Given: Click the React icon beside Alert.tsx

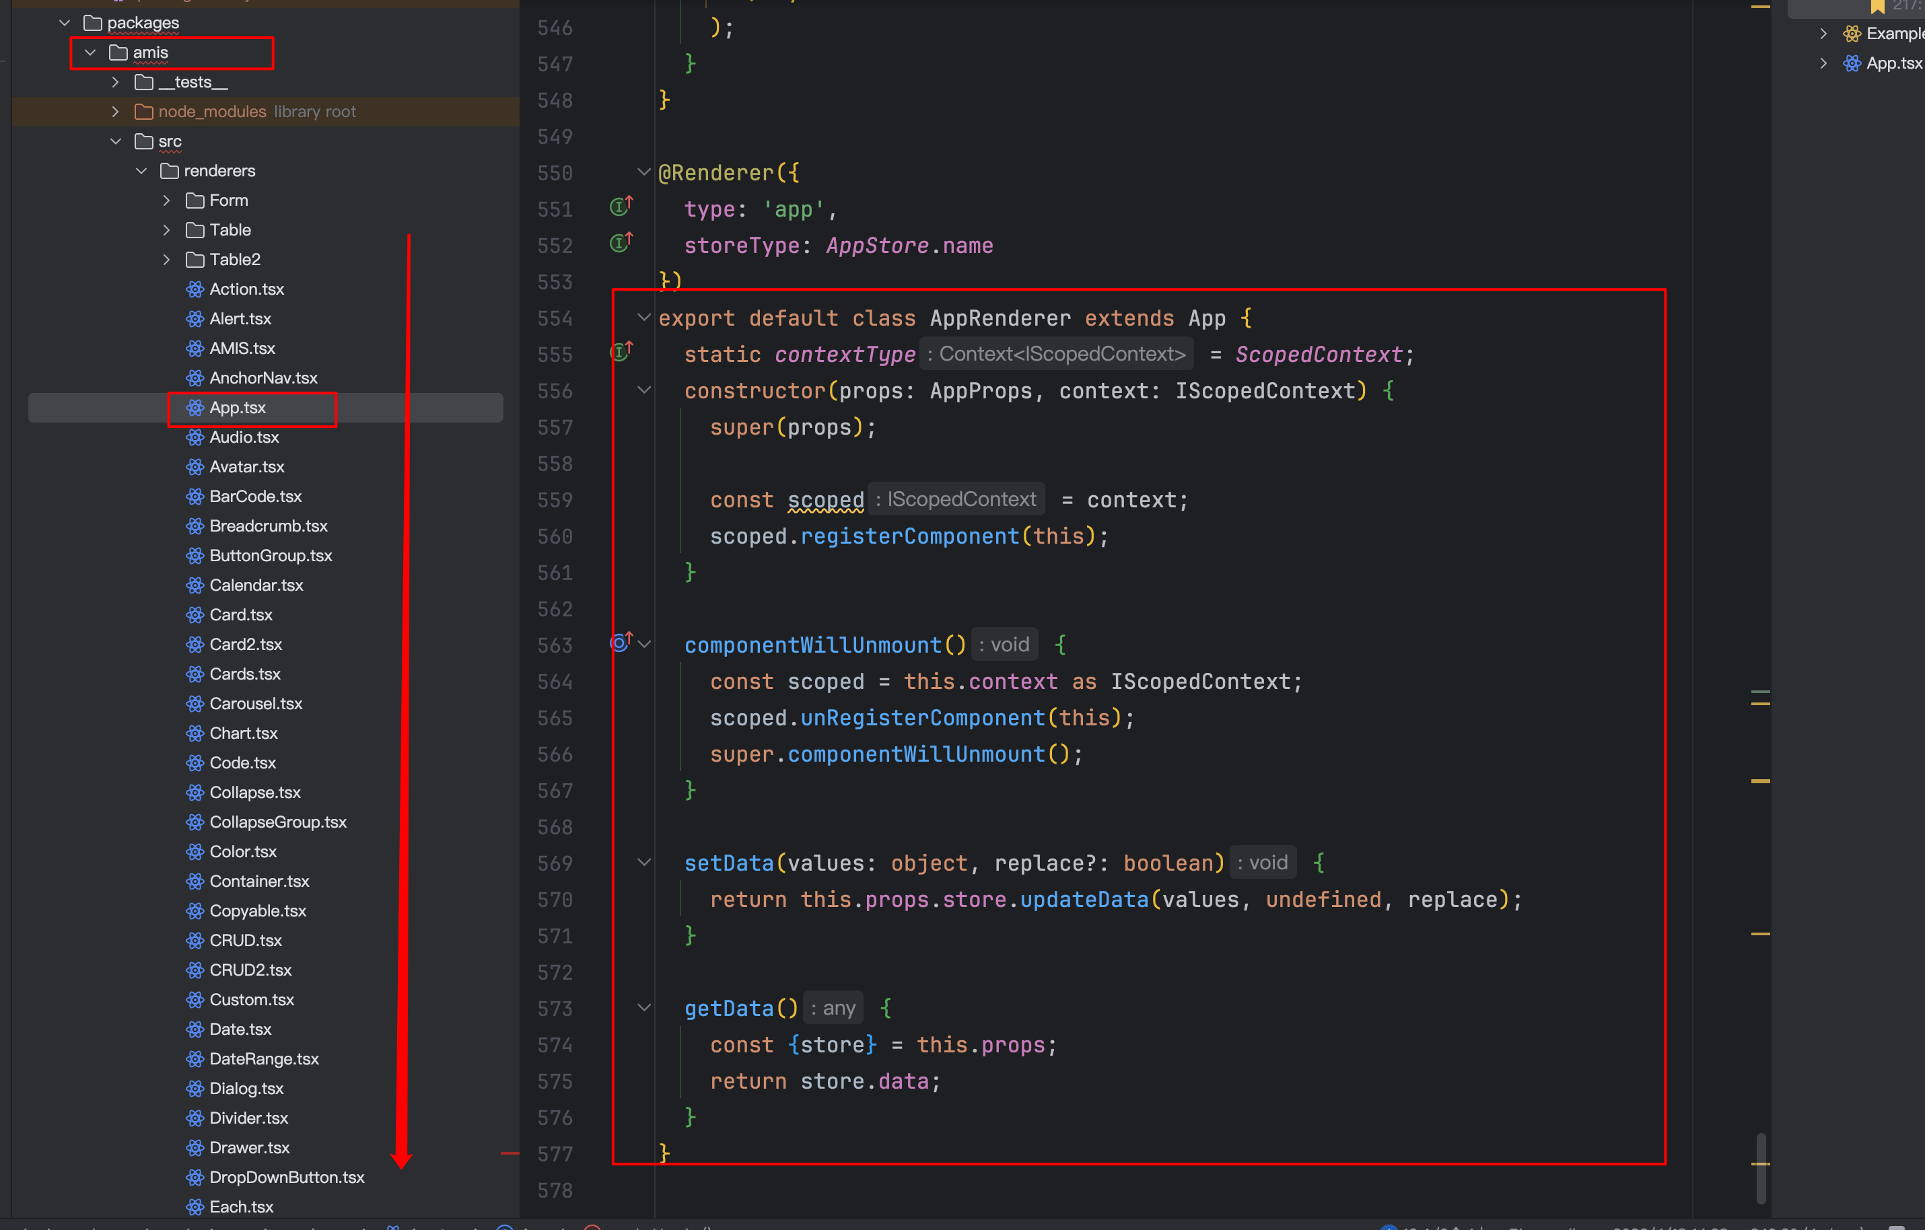Looking at the screenshot, I should click(195, 319).
